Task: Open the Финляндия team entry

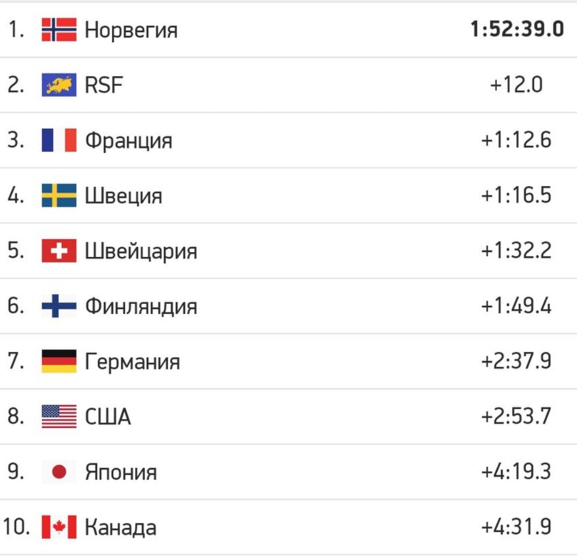Action: pyautogui.click(x=141, y=306)
